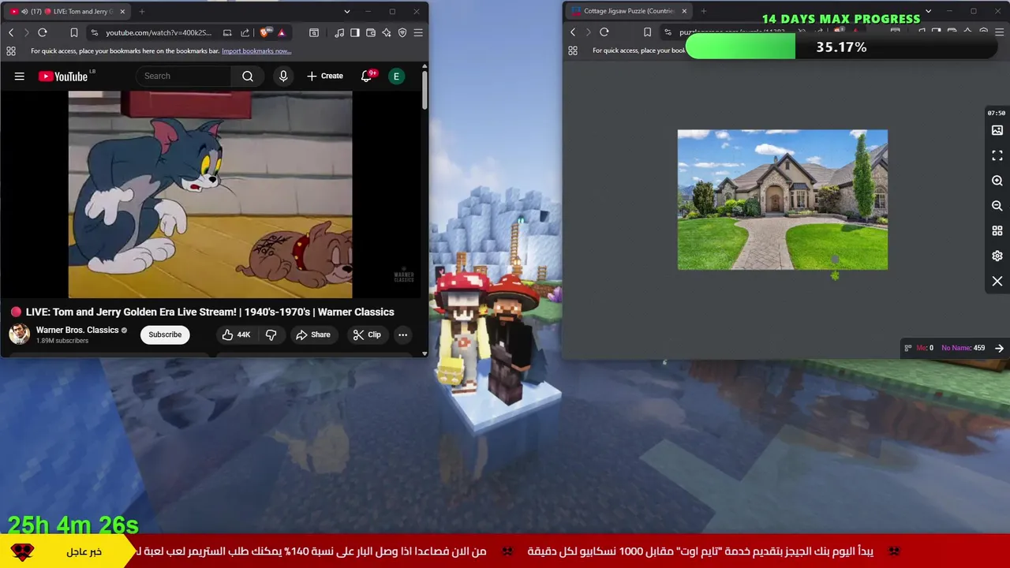Open jigsaw puzzle settings gear

(997, 256)
